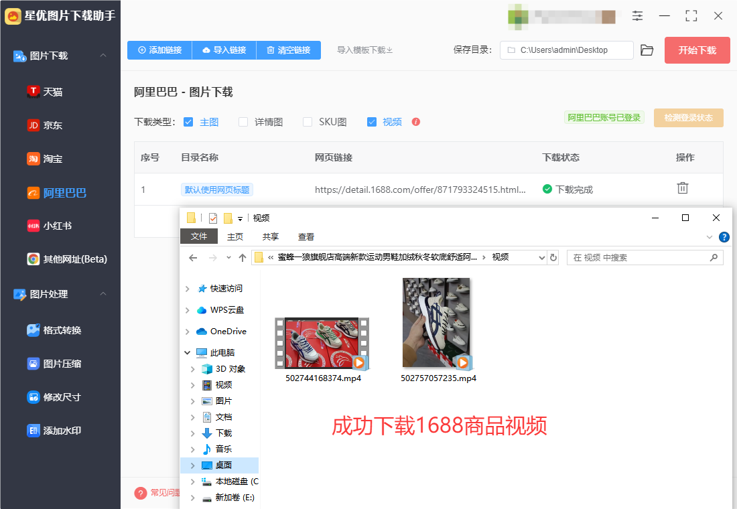Switch to the 查看 ribbon tab

[x=306, y=237]
